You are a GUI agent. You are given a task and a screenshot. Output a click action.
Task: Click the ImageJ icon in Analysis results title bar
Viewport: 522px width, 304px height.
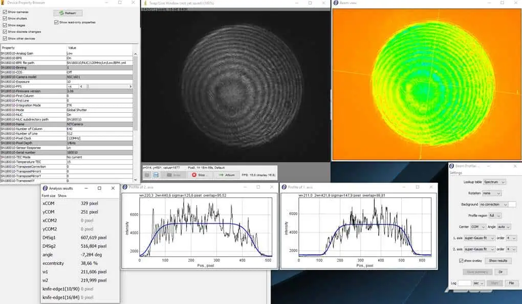(45, 188)
